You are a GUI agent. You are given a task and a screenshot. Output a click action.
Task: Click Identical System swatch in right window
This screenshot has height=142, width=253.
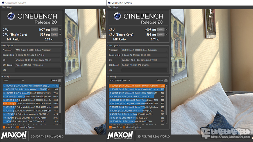124,127
